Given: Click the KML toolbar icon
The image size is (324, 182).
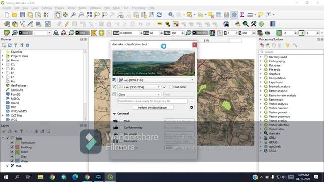Looking at the screenshot, I should click(267, 33).
